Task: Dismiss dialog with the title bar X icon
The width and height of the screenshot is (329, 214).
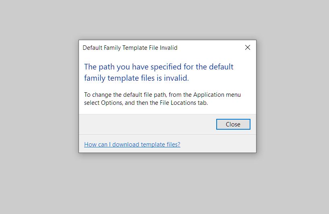Action: pos(248,47)
